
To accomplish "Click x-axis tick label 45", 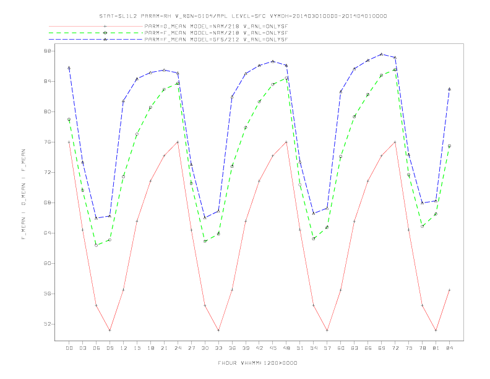I will (273, 348).
